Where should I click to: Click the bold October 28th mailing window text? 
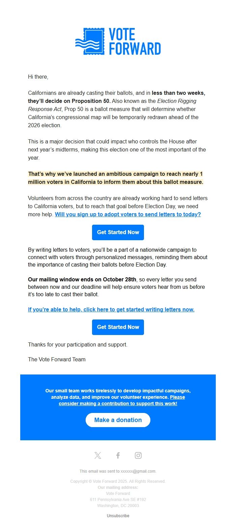82,279
